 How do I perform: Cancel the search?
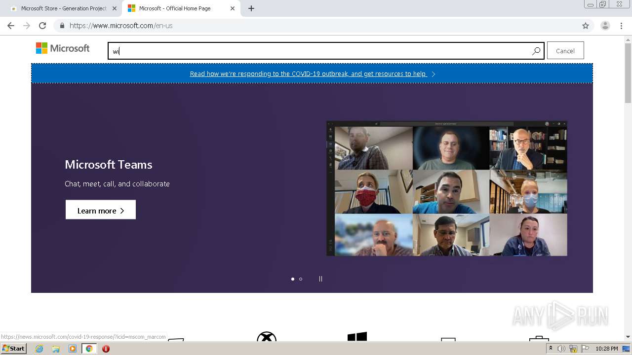(565, 51)
